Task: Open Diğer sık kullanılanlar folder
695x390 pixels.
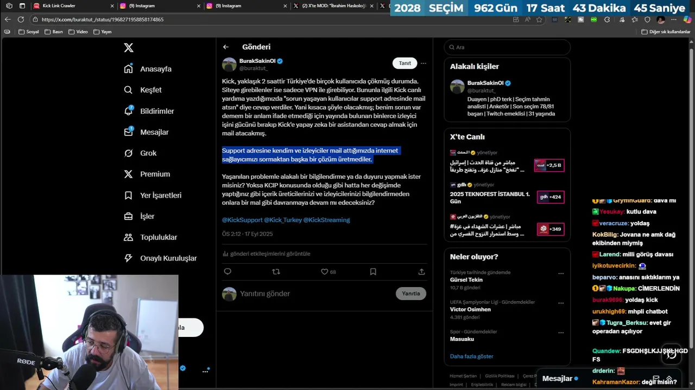Action: 666,32
